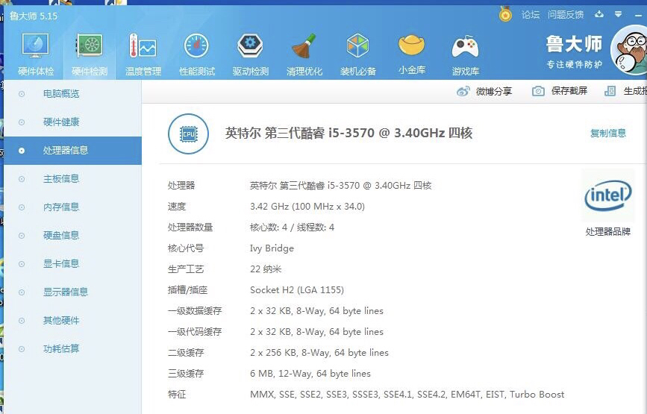Open 清理优化 cleanup broom icon
Image resolution: width=647 pixels, height=414 pixels.
pyautogui.click(x=304, y=54)
